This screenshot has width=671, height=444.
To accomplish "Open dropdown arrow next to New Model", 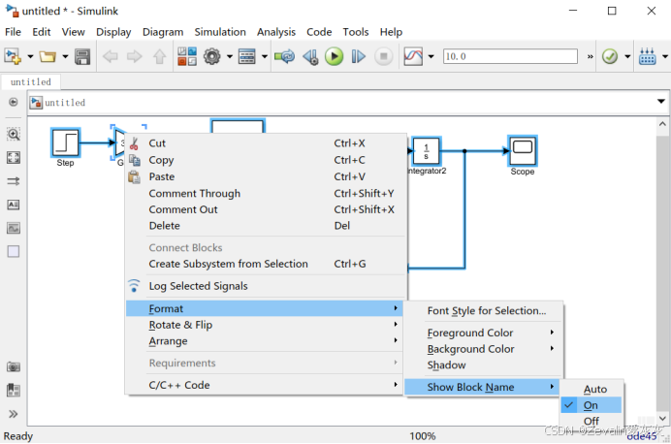I will [30, 56].
